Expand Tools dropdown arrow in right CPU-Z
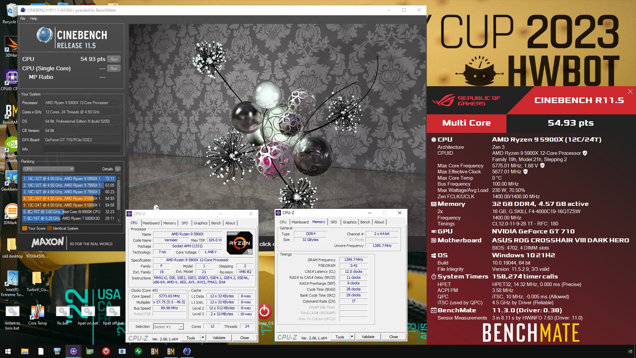The image size is (636, 358). point(352,337)
